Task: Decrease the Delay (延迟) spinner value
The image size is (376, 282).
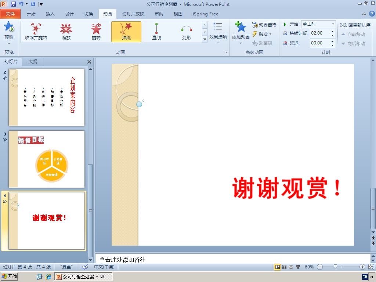Action: [x=332, y=45]
